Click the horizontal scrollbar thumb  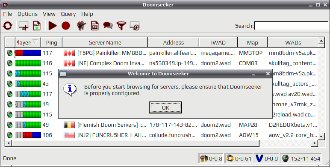click(x=136, y=143)
